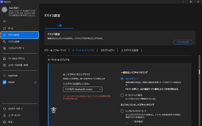The height and width of the screenshot is (126, 202).
Task: Click the AI ノイズキャンセリングマイク heading
Action: (77, 74)
